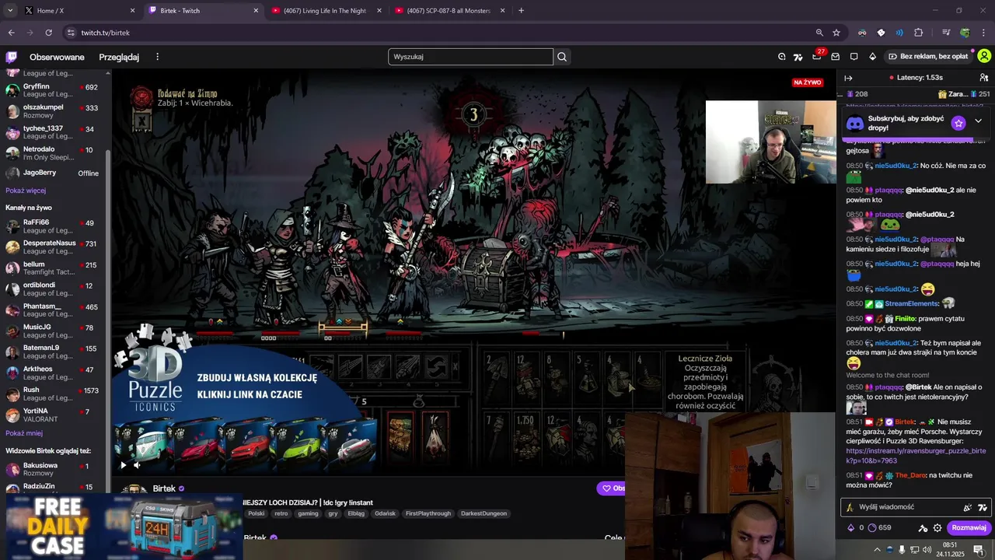995x560 pixels.
Task: Mute the stream with the volume icon
Action: coord(138,465)
